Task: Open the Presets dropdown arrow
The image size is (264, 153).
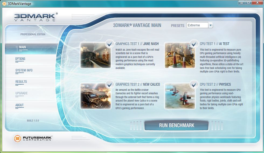Action: pyautogui.click(x=210, y=25)
